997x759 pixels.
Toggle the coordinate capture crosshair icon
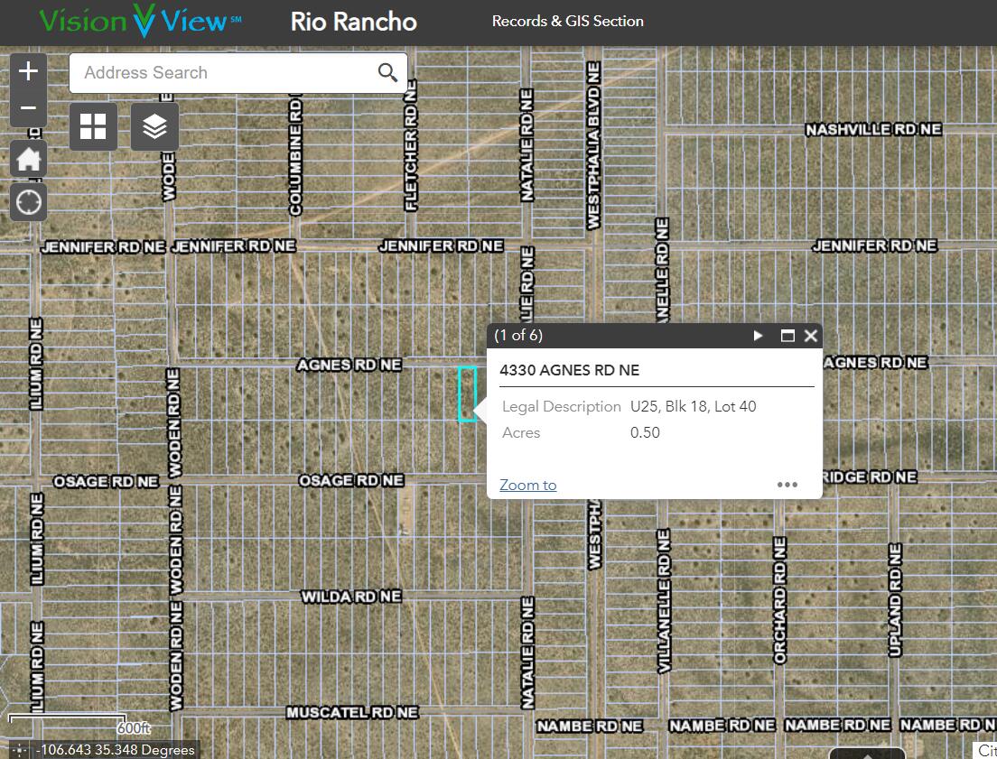click(x=20, y=750)
